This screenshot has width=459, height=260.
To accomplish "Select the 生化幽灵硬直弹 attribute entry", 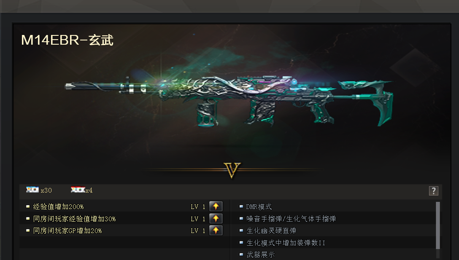I will click(271, 231).
